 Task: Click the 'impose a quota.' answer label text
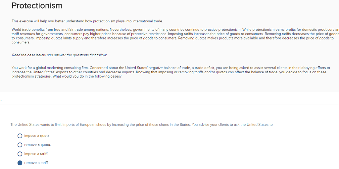tap(37, 136)
